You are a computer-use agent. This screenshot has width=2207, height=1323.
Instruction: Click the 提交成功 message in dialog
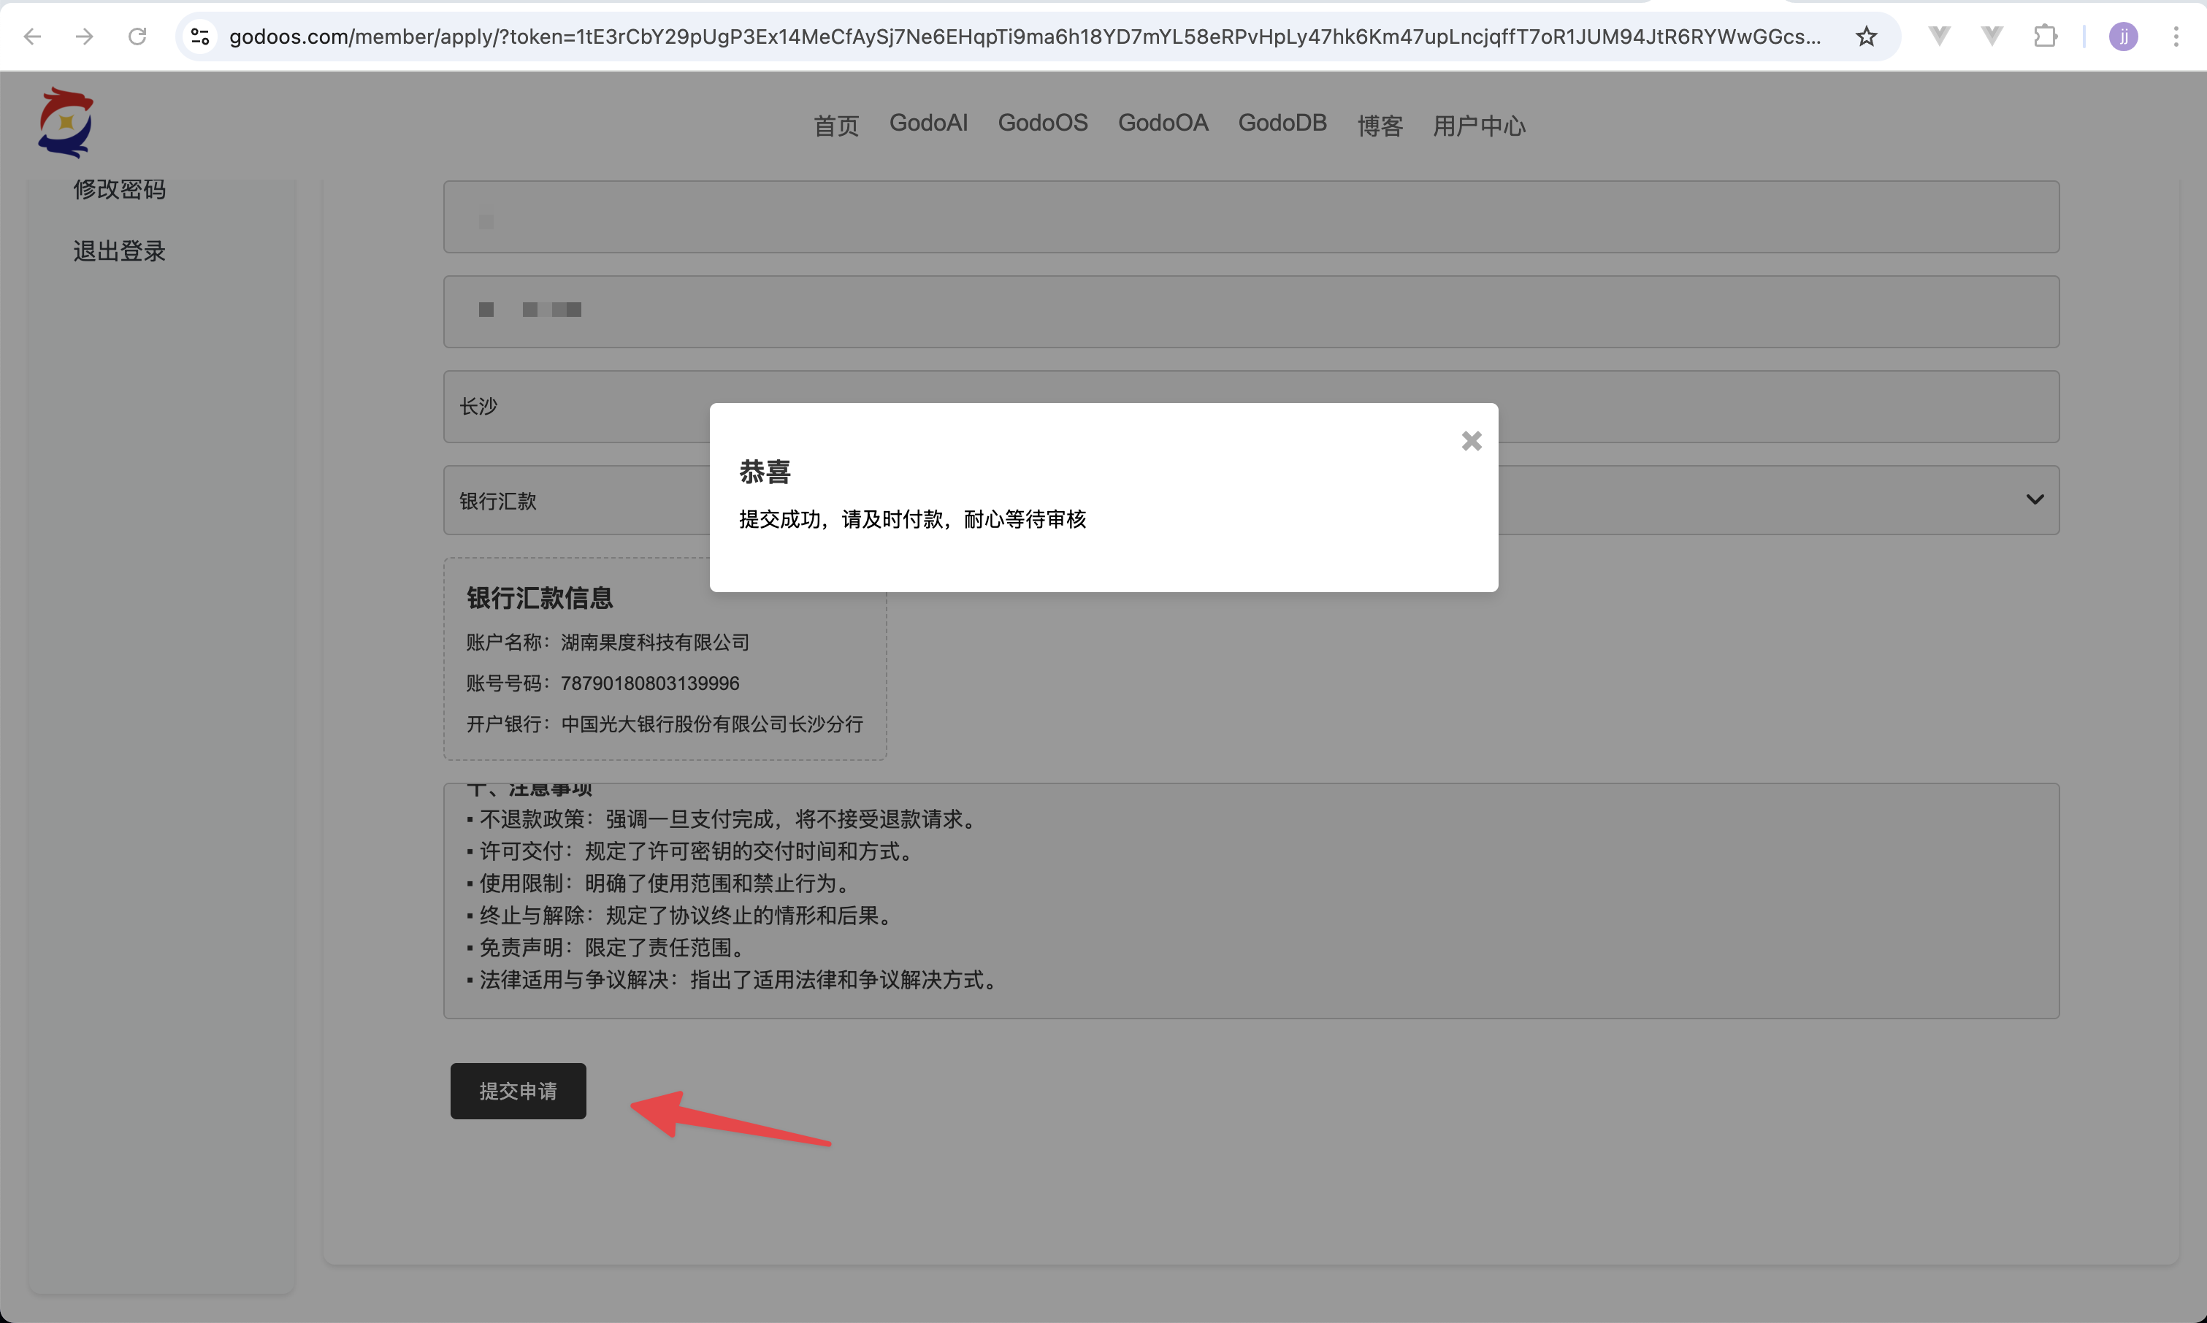pyautogui.click(x=912, y=519)
